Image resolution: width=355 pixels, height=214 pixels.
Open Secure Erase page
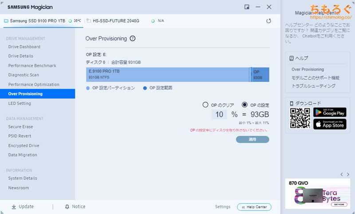[x=20, y=127]
